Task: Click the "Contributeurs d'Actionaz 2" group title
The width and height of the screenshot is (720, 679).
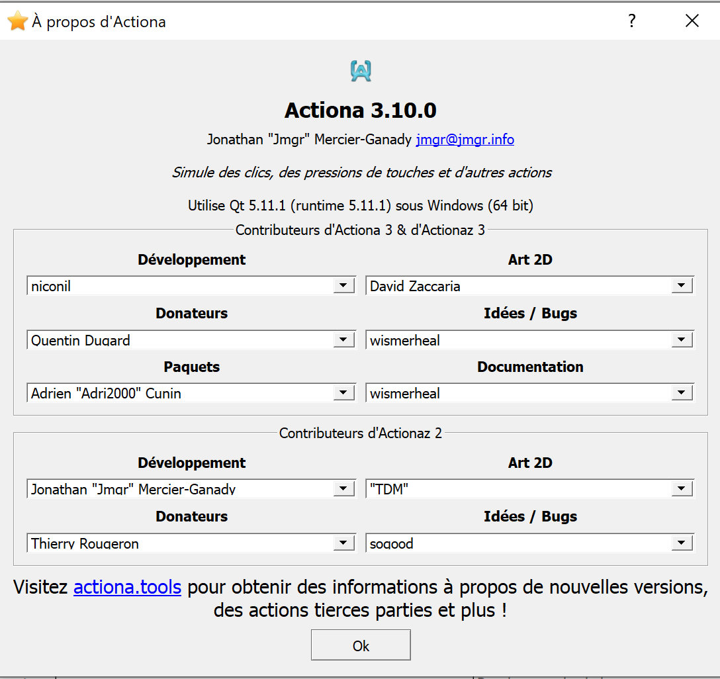Action: coord(361,433)
